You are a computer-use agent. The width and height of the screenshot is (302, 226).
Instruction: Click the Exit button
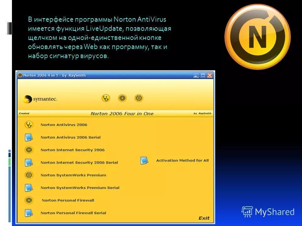pos(204,218)
